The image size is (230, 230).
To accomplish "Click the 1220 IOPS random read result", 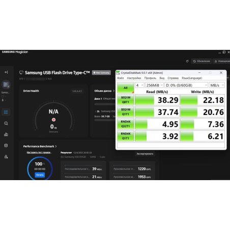I will tap(144, 169).
